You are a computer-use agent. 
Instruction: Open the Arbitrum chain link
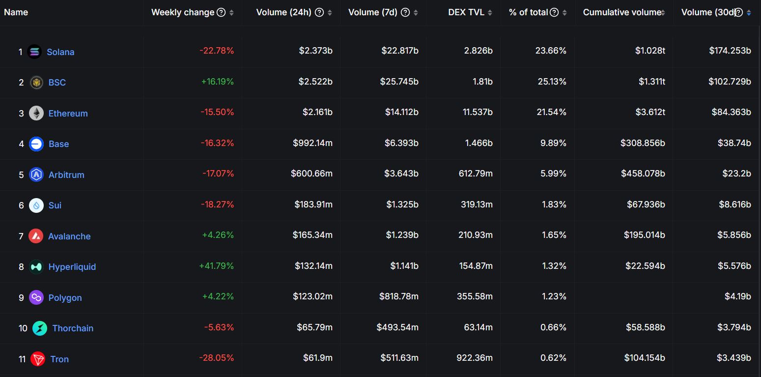tap(66, 174)
